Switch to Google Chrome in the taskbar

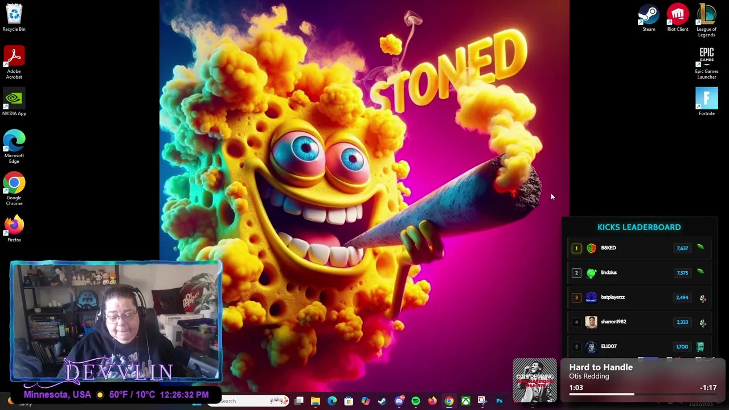tap(449, 401)
